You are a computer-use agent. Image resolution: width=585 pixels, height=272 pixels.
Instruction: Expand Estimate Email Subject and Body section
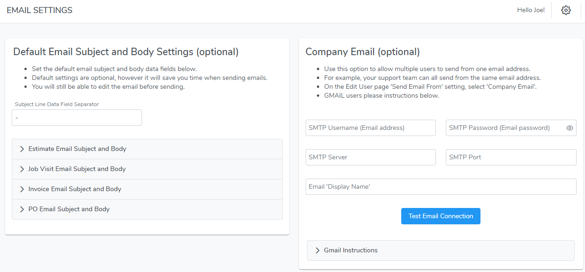[77, 149]
